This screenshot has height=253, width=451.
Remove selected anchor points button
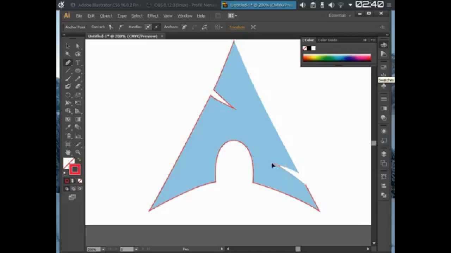tap(184, 27)
